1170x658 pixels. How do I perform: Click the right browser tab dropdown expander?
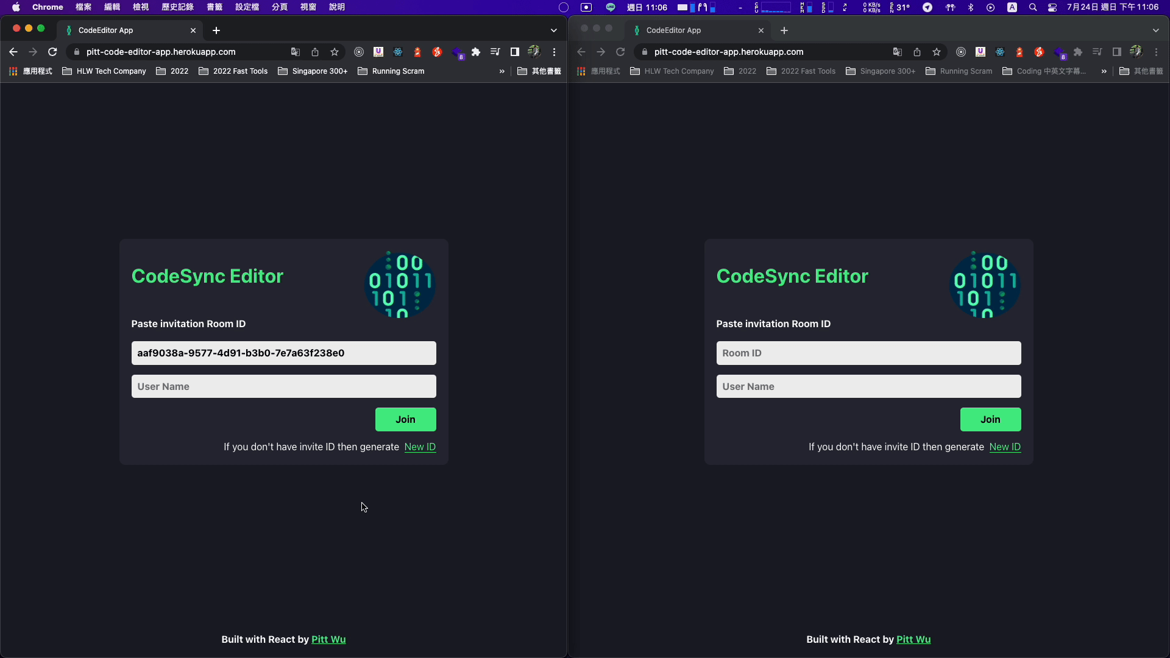[x=1155, y=30]
